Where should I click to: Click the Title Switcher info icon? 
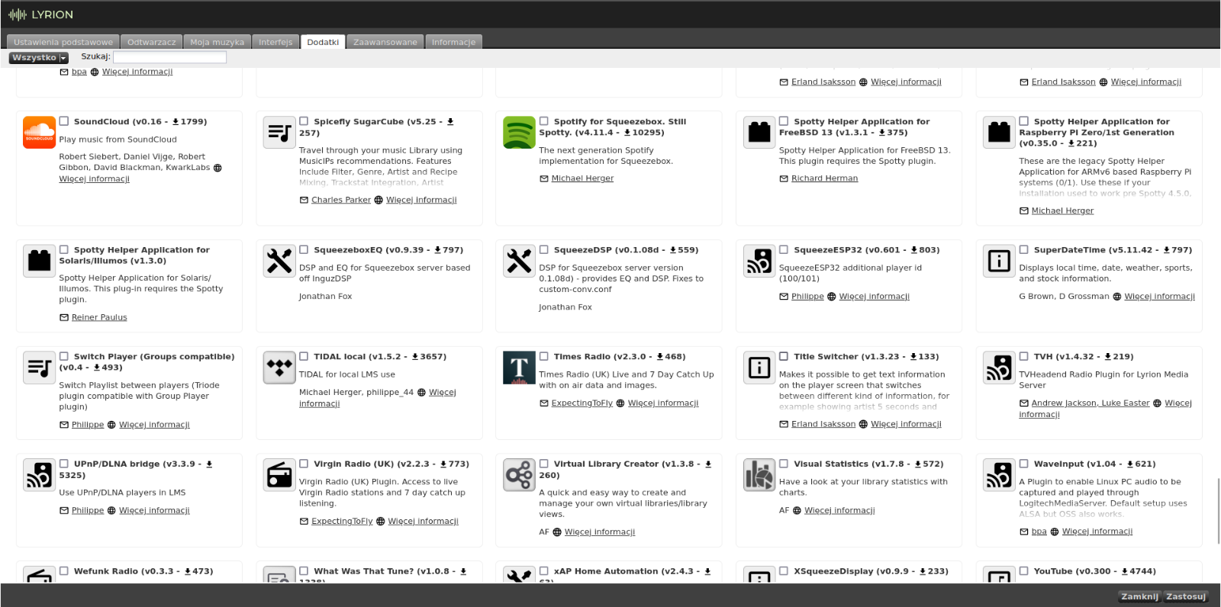point(759,368)
